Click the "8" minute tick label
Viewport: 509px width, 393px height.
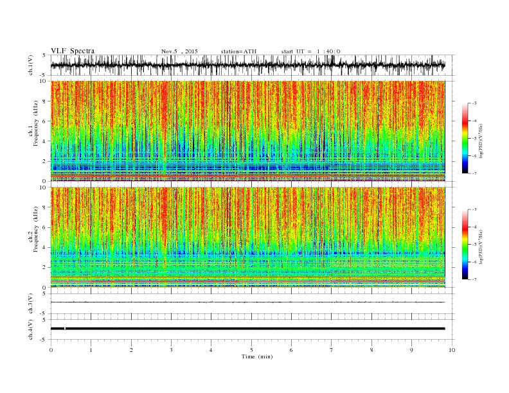tap(371, 350)
